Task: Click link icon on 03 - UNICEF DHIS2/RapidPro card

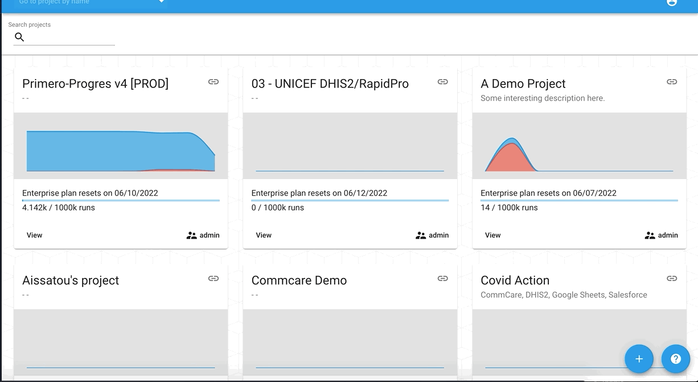Action: 442,82
